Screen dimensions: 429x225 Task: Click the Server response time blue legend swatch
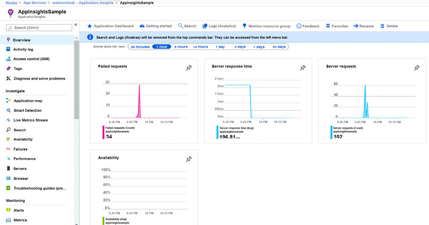pos(217,132)
